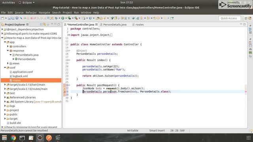253x142 pixels.
Task: Collapse the import fold on line 3
Action: click(69, 35)
